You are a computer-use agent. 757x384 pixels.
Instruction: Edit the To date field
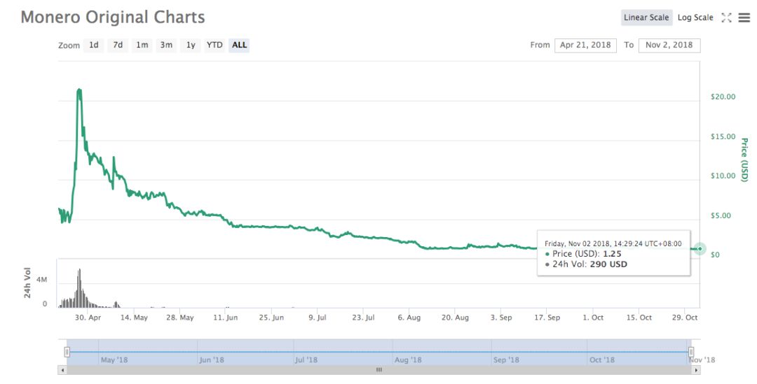[669, 45]
